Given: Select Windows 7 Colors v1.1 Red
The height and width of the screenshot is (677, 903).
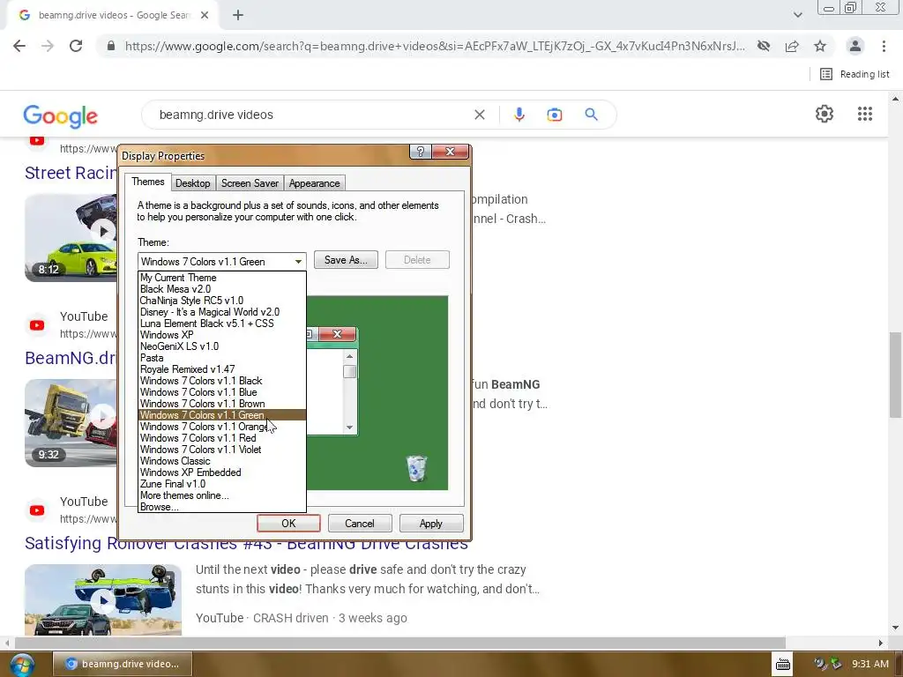Looking at the screenshot, I should [221, 438].
